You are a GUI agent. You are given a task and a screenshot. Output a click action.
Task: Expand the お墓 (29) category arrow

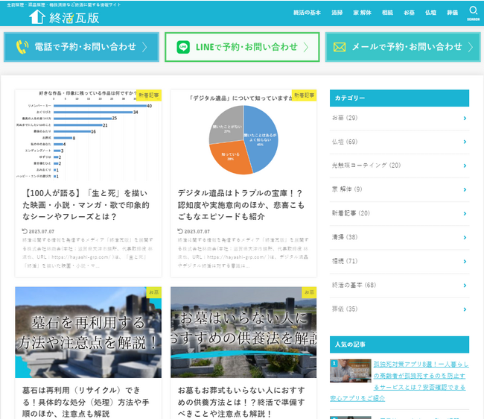465,119
